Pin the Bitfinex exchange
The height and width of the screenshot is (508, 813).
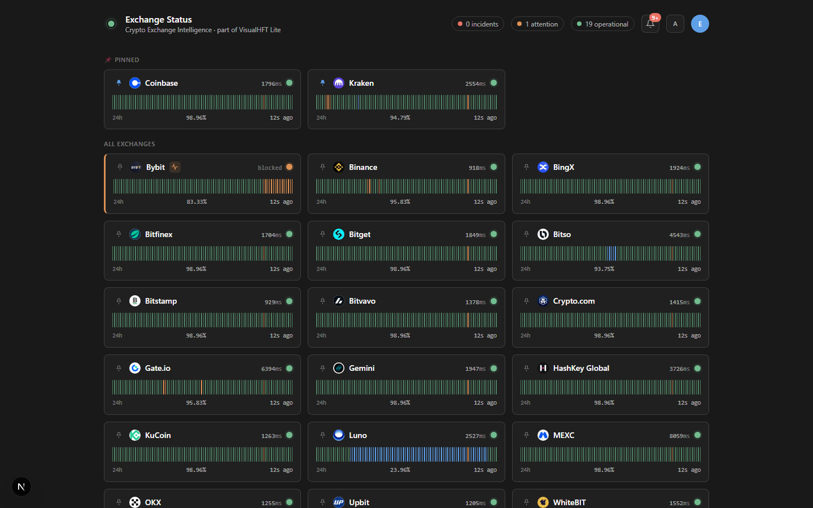(119, 234)
